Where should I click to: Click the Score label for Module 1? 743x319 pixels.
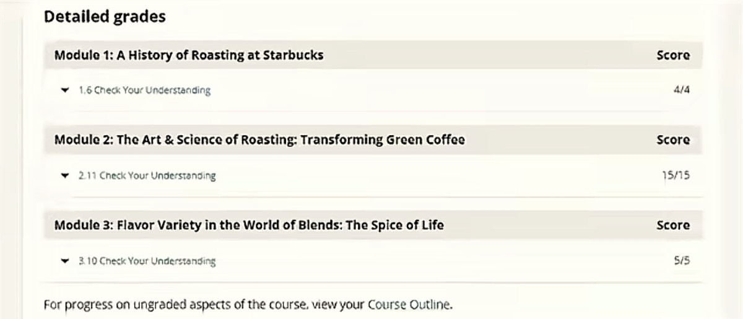(672, 55)
